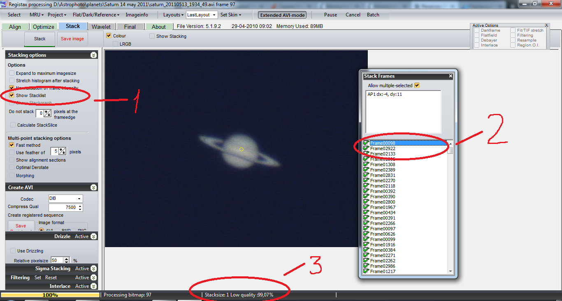
Task: Uncheck Frame01308 in the stack list
Action: [x=366, y=164]
